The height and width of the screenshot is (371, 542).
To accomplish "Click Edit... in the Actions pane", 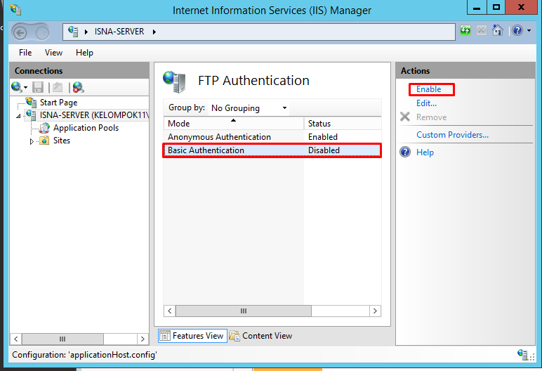I will click(426, 103).
